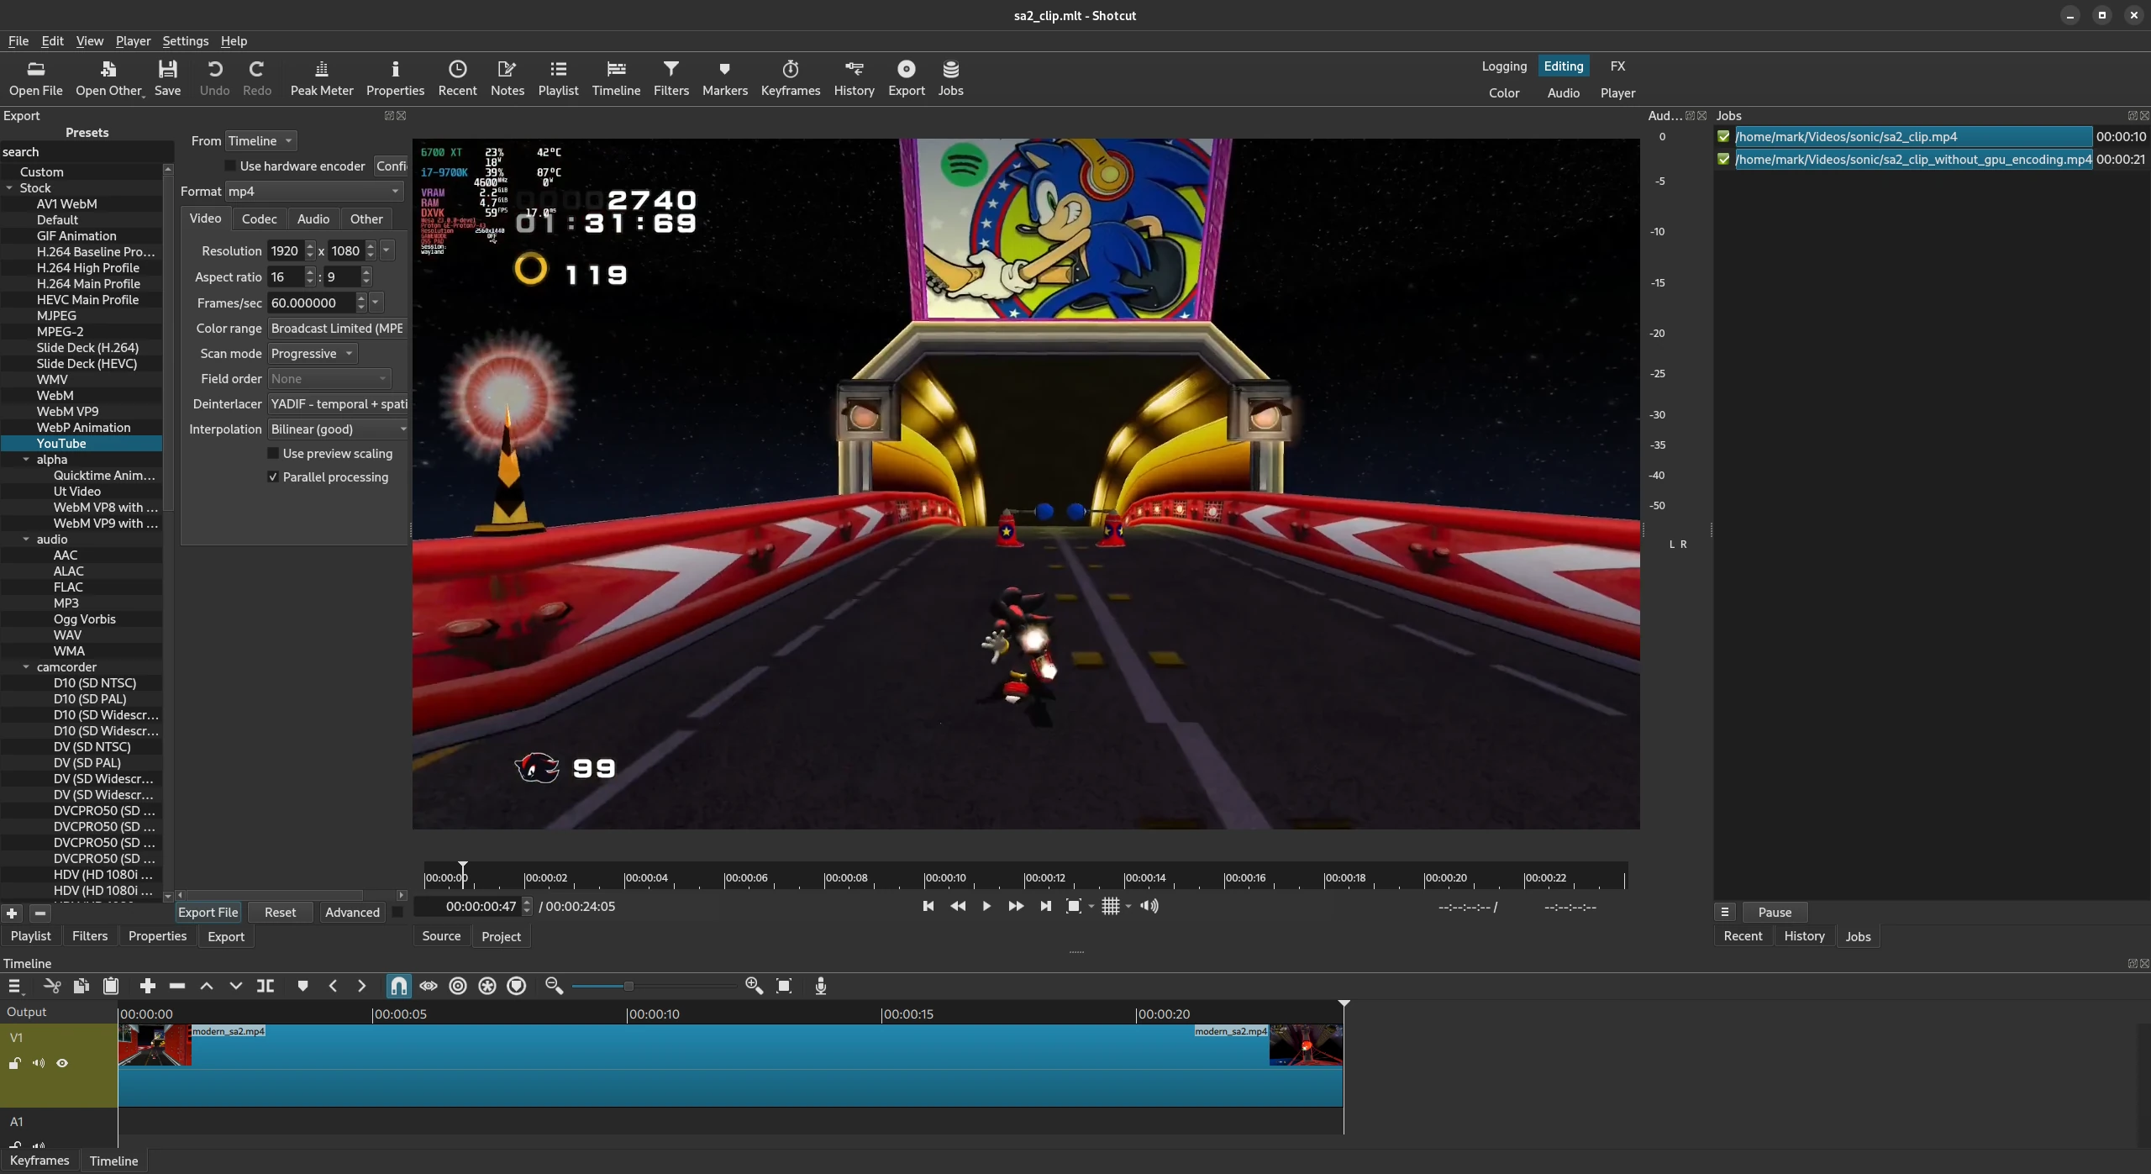
Task: Open the Deinterlacer YADIF dropdown
Action: tap(338, 404)
